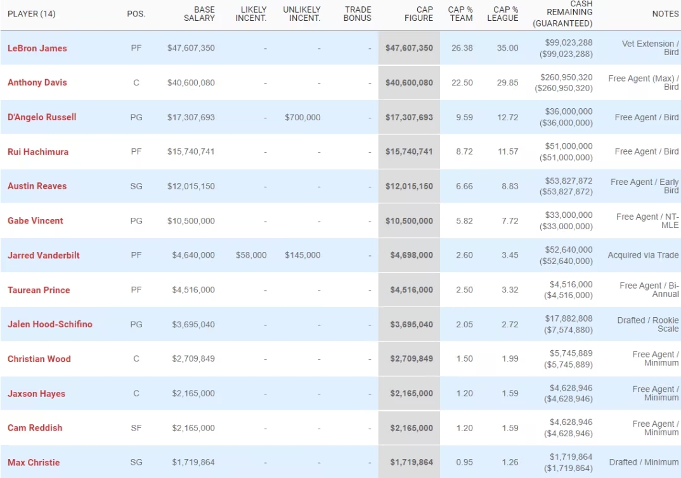Select LeBron James base salary $47,607,350
This screenshot has height=478, width=681.
pyautogui.click(x=191, y=48)
